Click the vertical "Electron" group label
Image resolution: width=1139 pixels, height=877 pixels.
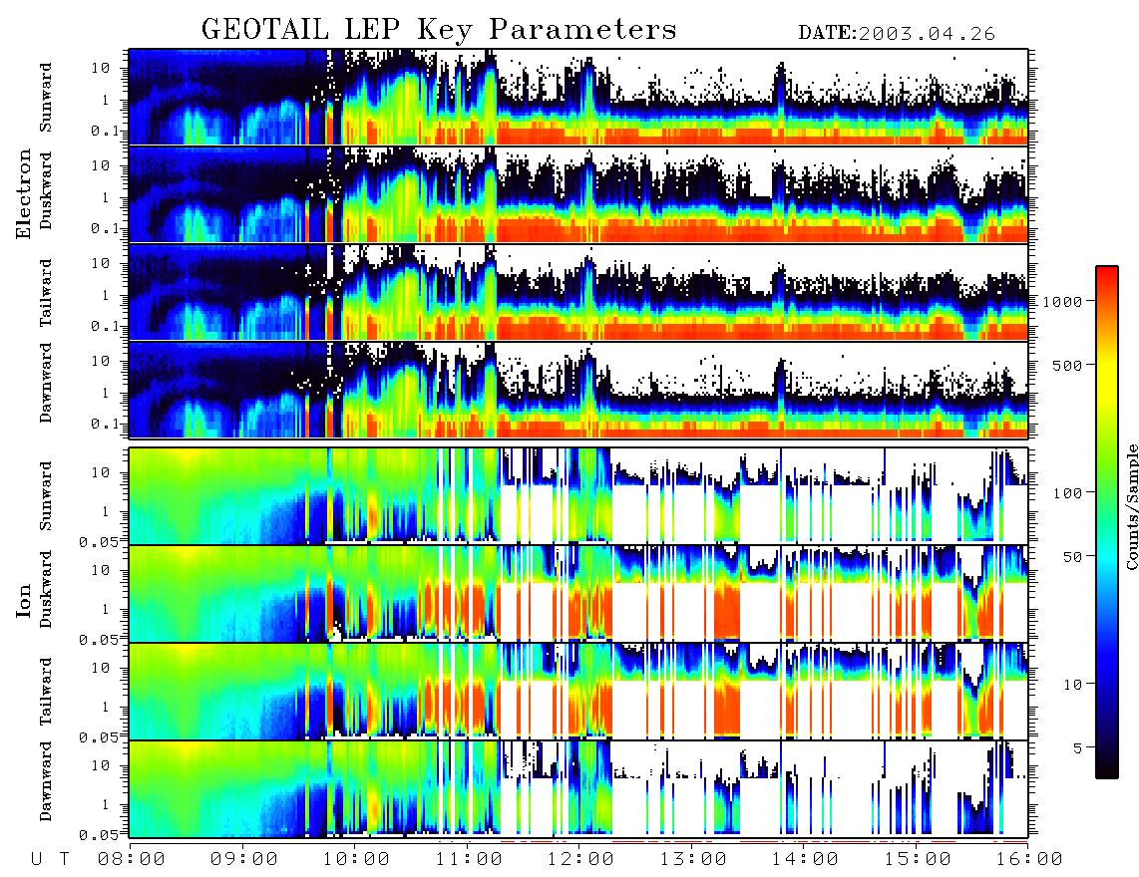pos(24,193)
